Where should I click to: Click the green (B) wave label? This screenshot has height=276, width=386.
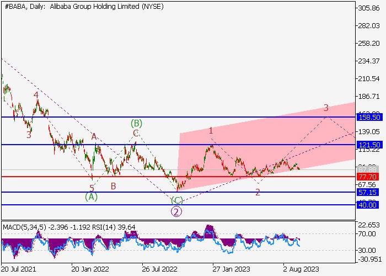point(136,123)
